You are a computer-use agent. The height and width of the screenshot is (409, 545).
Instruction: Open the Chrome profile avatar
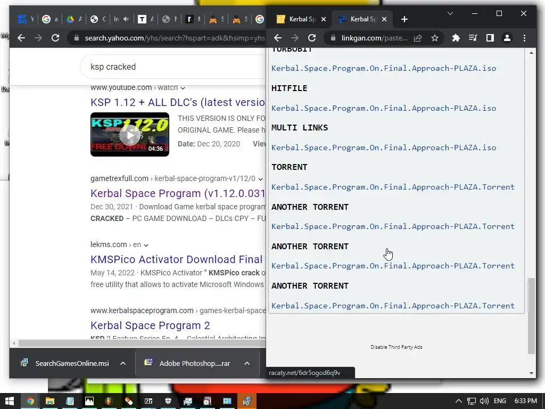[507, 38]
